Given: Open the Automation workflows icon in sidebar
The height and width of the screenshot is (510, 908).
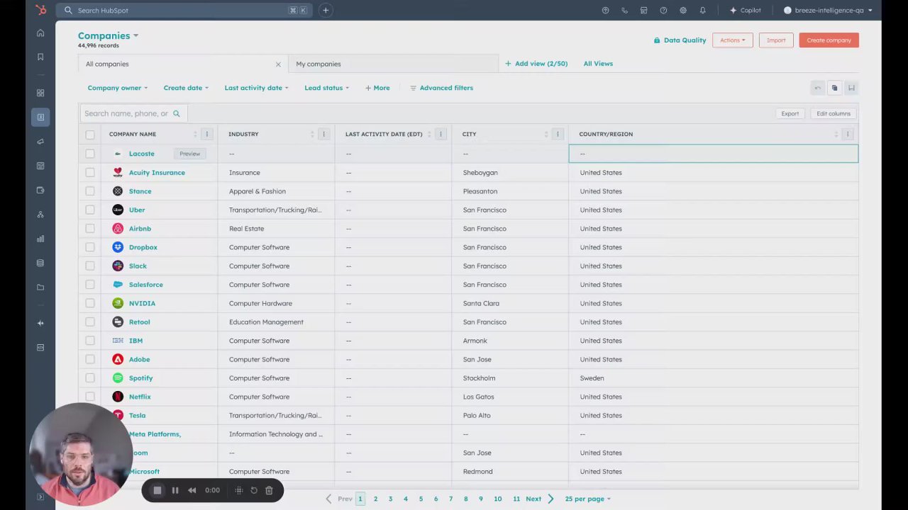Looking at the screenshot, I should (x=40, y=214).
